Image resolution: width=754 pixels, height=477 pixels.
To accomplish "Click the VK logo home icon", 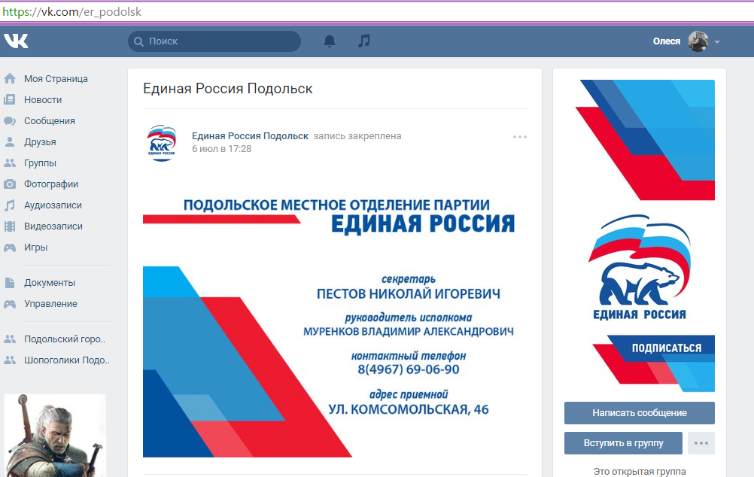I will pyautogui.click(x=16, y=41).
